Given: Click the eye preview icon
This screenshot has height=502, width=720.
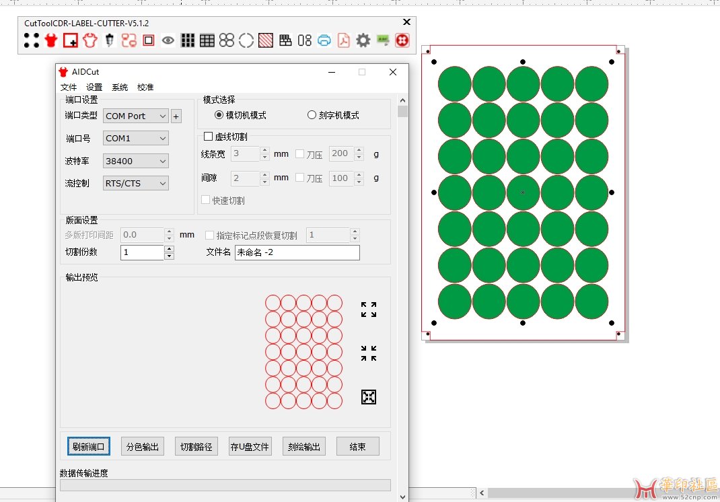Looking at the screenshot, I should (x=168, y=40).
